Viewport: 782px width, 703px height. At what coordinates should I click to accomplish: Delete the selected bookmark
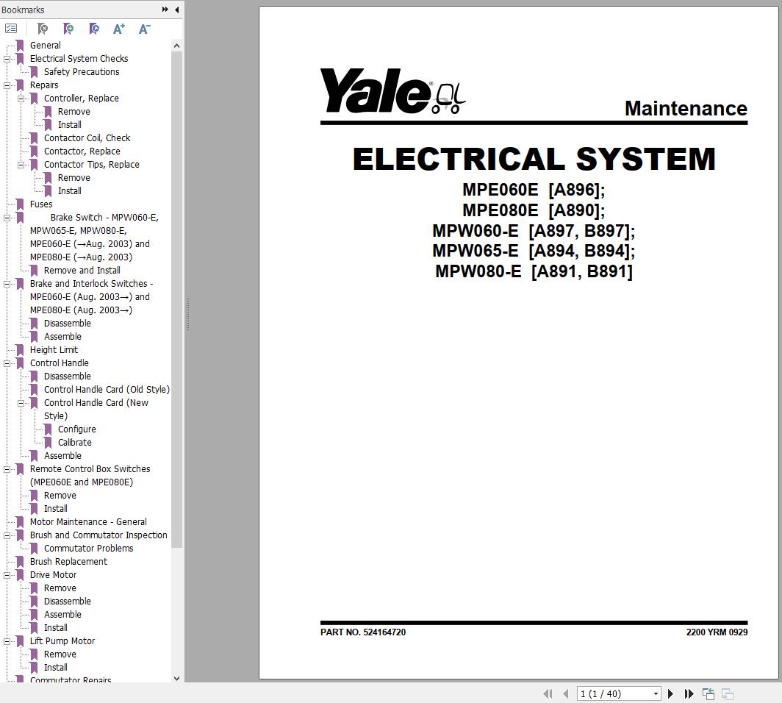[43, 29]
